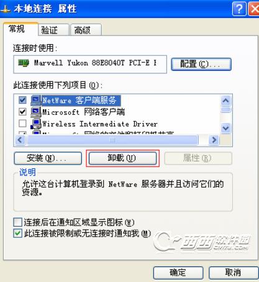Click the local connection title bar icon
This screenshot has width=259, height=282.
coord(6,9)
